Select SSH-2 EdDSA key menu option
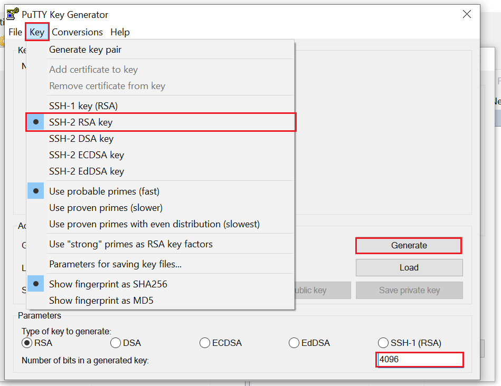Screen dimensions: 501x386 click(160, 171)
